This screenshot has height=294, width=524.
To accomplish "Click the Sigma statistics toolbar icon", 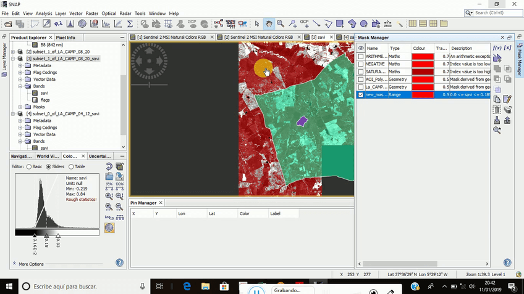I will (130, 24).
